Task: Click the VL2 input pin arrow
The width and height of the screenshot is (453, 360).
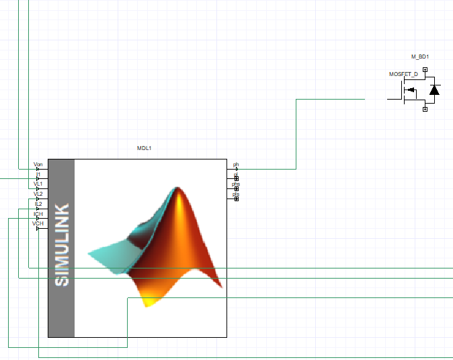Action: (38, 199)
